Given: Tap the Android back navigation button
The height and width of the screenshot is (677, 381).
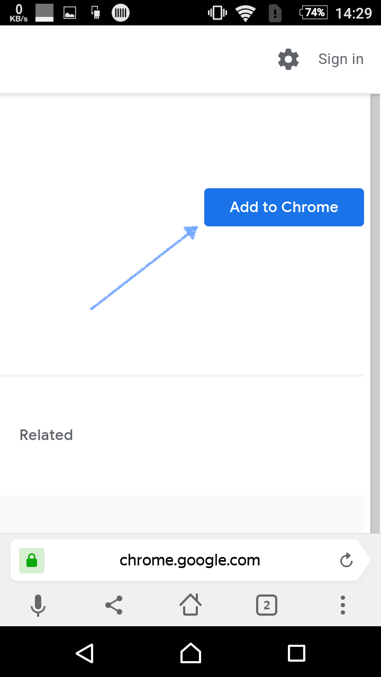Looking at the screenshot, I should [x=85, y=653].
